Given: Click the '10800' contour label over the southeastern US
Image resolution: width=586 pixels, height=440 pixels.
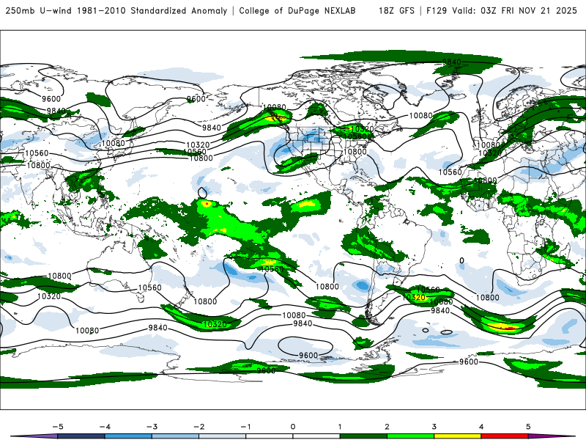Looking at the screenshot, I should (x=355, y=152).
